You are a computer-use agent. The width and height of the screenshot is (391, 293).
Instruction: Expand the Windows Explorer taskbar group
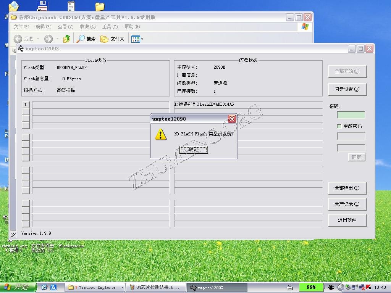coord(95,288)
